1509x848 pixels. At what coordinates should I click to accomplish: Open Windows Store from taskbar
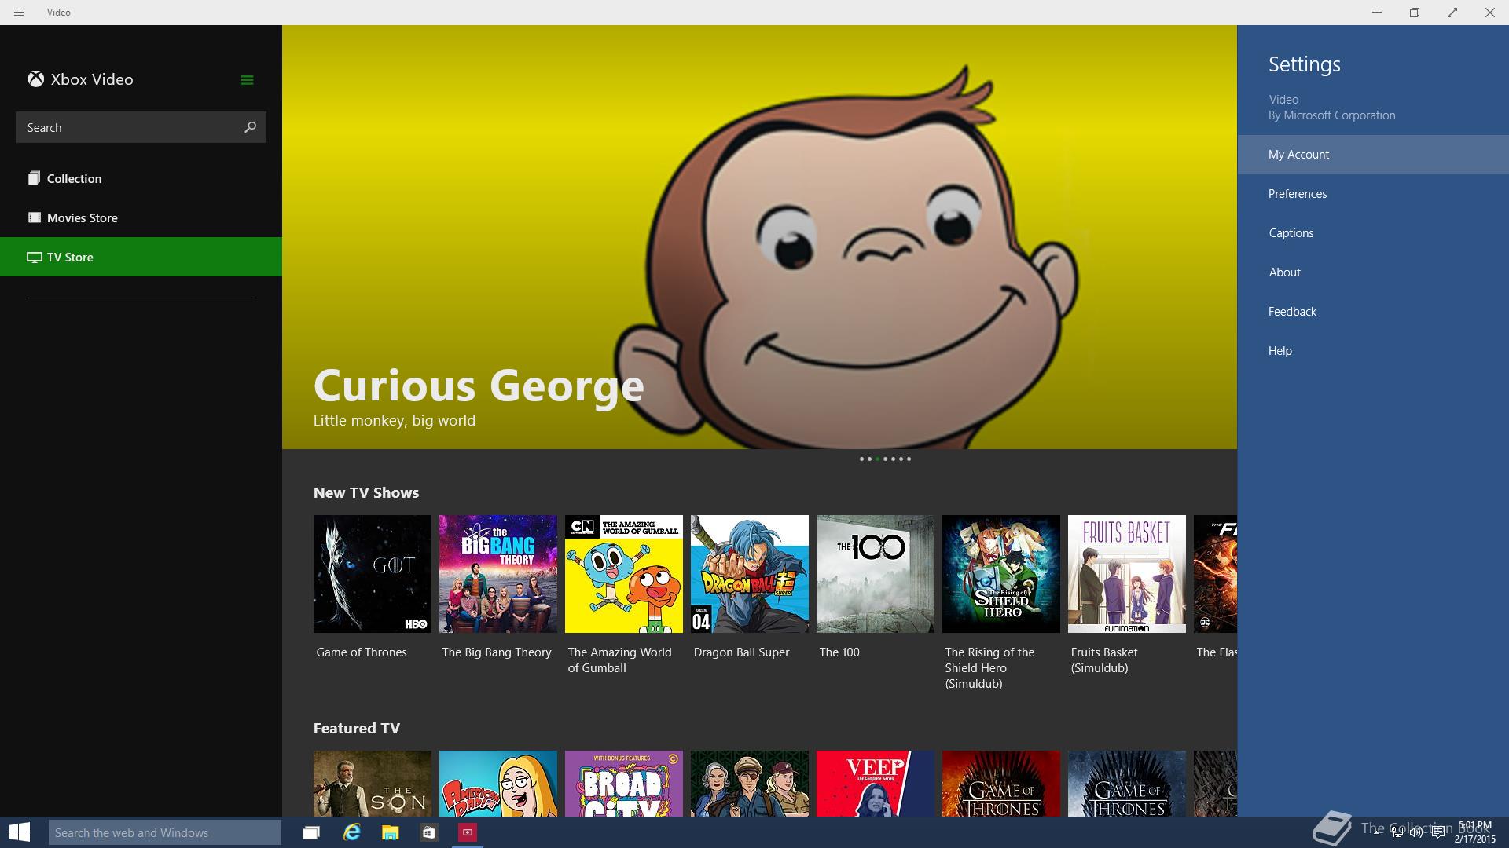pos(428,832)
